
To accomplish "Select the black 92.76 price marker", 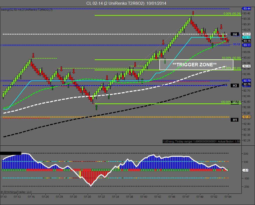I will (247, 84).
